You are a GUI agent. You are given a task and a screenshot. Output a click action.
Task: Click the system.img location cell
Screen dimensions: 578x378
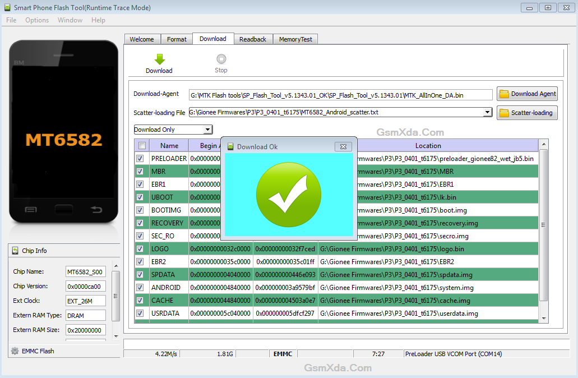point(428,288)
